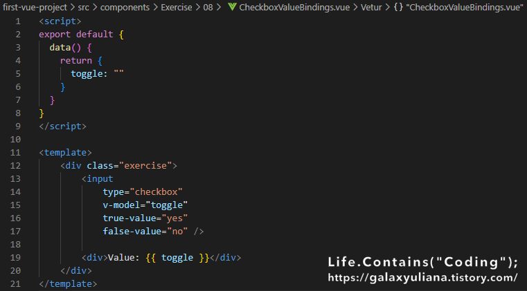Open the Vetur breadcrumb segment
527x291 pixels.
pyautogui.click(x=371, y=7)
